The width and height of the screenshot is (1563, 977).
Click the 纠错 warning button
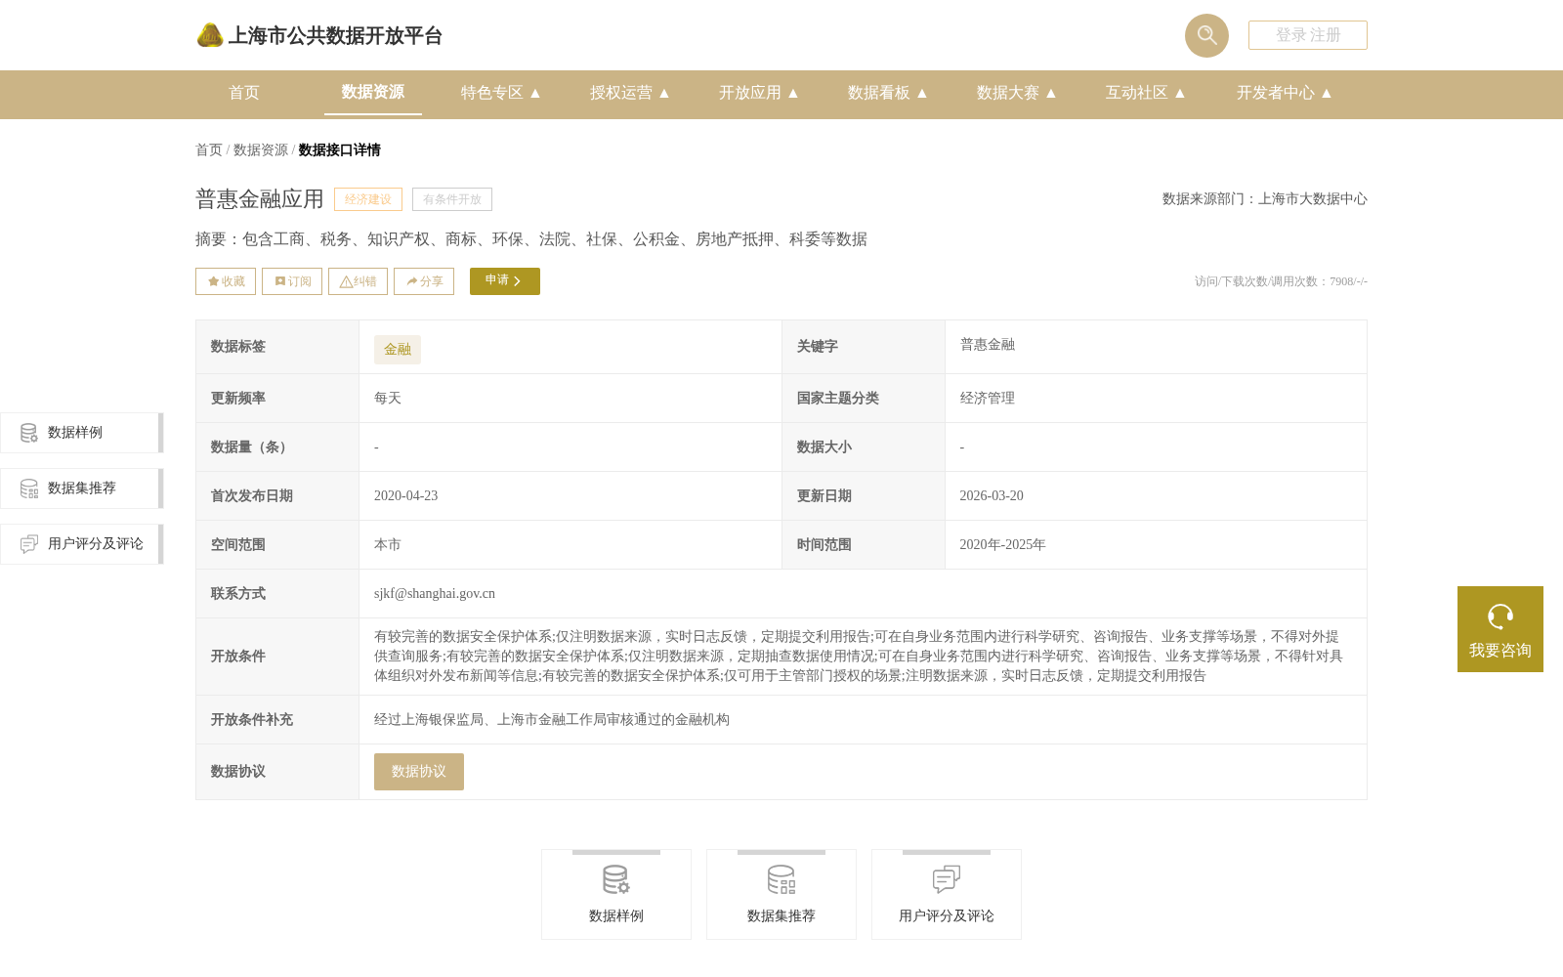point(358,281)
